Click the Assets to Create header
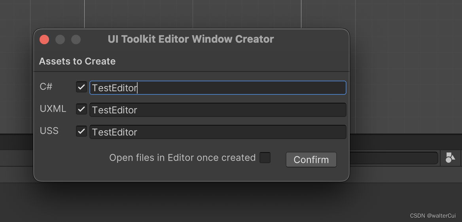The image size is (462, 222). click(77, 61)
